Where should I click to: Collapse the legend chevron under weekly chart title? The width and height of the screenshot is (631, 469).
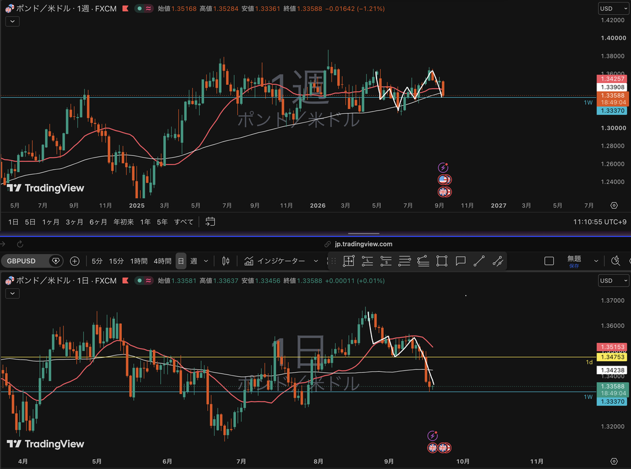pos(12,22)
